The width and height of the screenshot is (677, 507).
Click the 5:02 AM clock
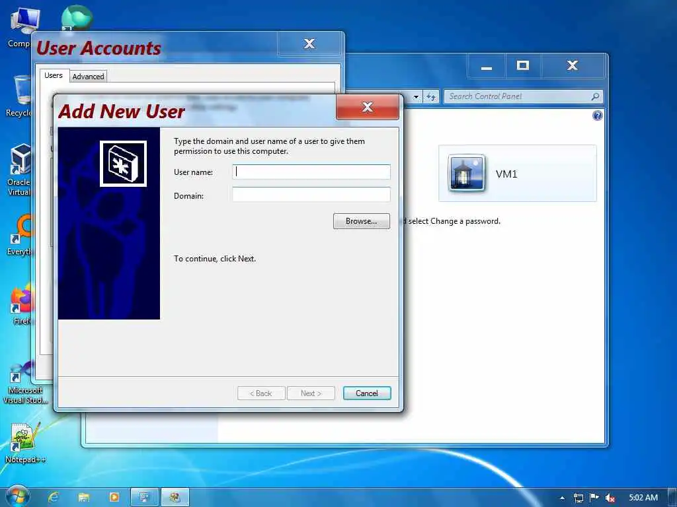[643, 498]
